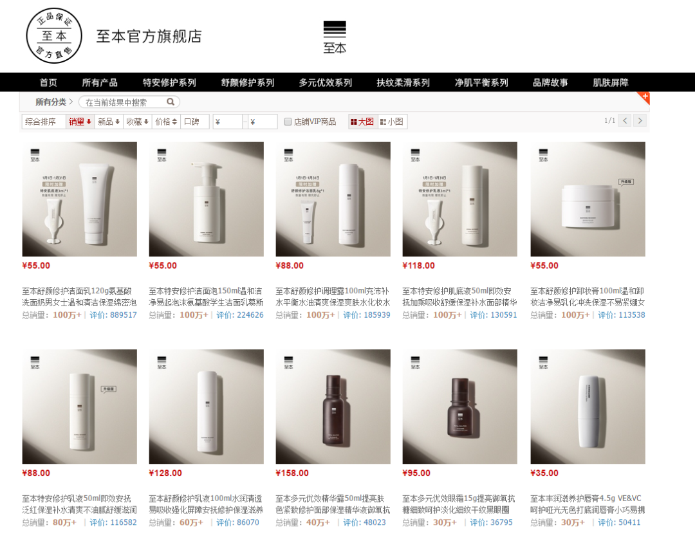The height and width of the screenshot is (541, 695).
Task: Expand the 所有分类 category chevron
Action: pos(71,102)
